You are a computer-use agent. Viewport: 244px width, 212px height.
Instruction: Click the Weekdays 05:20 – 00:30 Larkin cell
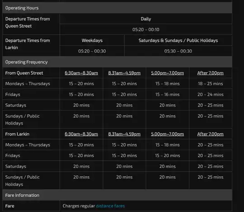92,51
